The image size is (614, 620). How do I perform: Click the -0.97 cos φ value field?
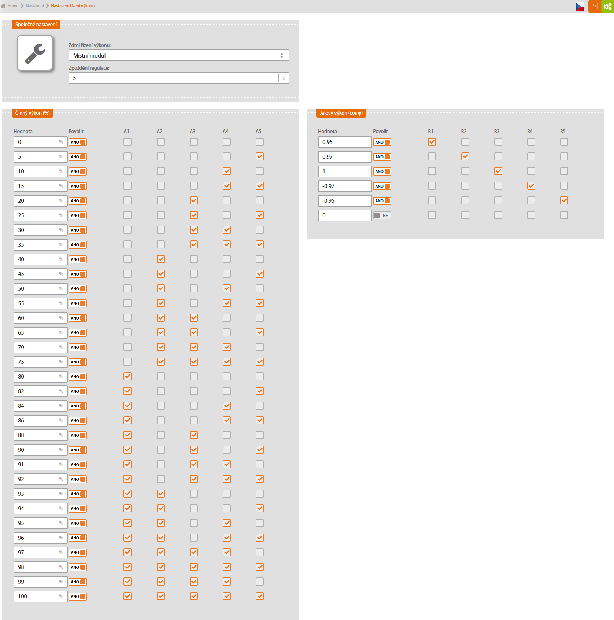(x=345, y=186)
